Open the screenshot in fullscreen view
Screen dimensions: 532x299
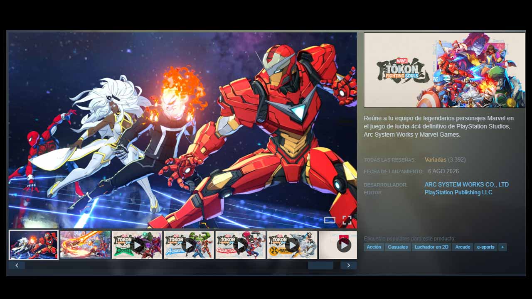347,221
